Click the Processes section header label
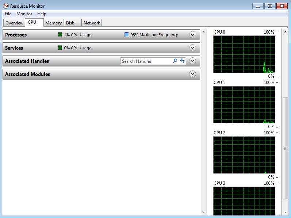The image size is (291, 218). point(16,35)
